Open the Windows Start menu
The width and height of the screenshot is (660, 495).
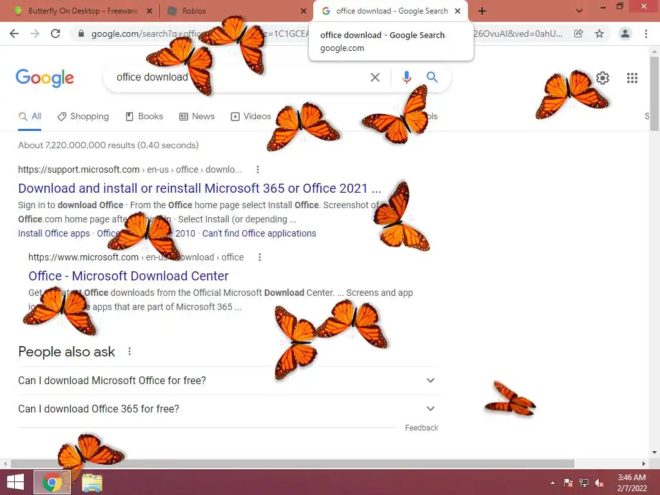pos(15,482)
